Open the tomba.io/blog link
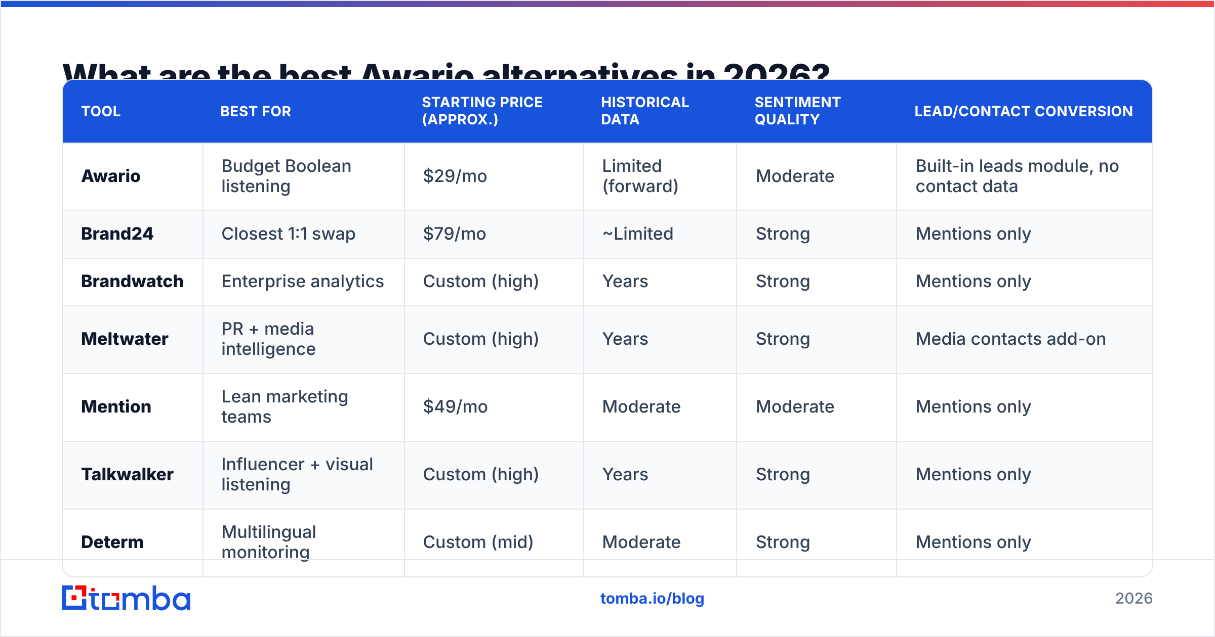Screen dimensions: 1215x637 tap(652, 599)
